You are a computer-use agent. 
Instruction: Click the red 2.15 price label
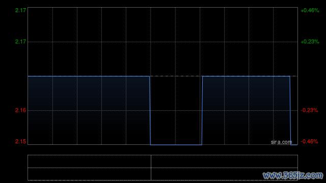(x=20, y=141)
